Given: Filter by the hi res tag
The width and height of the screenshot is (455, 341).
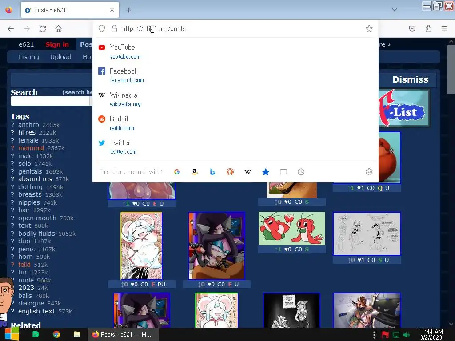Looking at the screenshot, I should pos(27,132).
